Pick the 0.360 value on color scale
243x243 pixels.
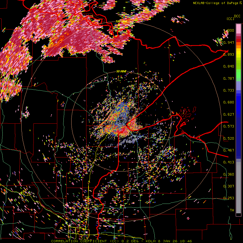[229, 174]
